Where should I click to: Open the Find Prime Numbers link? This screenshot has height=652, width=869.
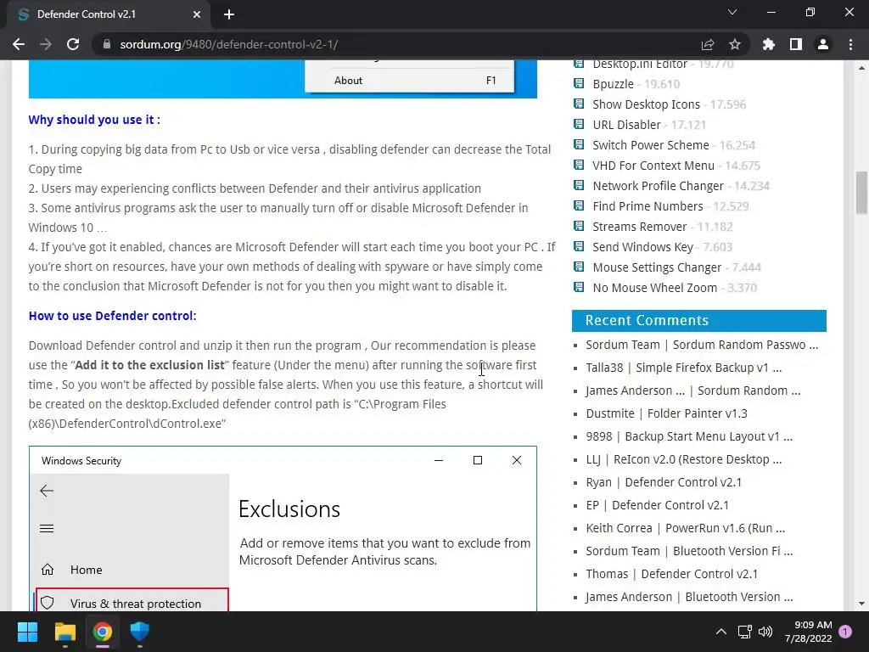[648, 206]
